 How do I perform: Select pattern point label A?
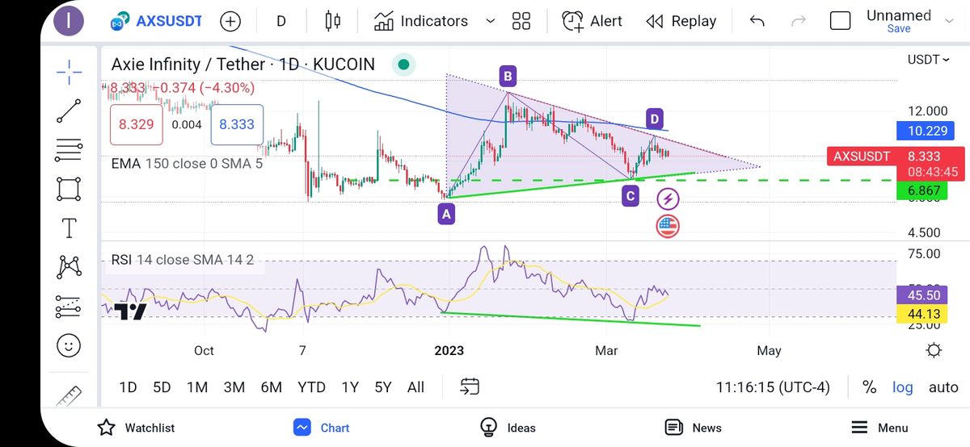(446, 214)
